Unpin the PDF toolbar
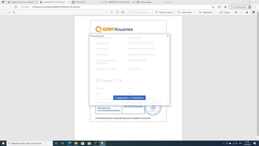Image resolution: width=259 pixels, height=146 pixels. click(254, 12)
